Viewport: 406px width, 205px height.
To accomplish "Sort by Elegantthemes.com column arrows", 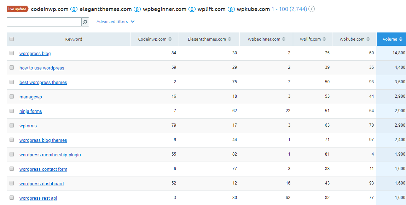I will coord(230,39).
